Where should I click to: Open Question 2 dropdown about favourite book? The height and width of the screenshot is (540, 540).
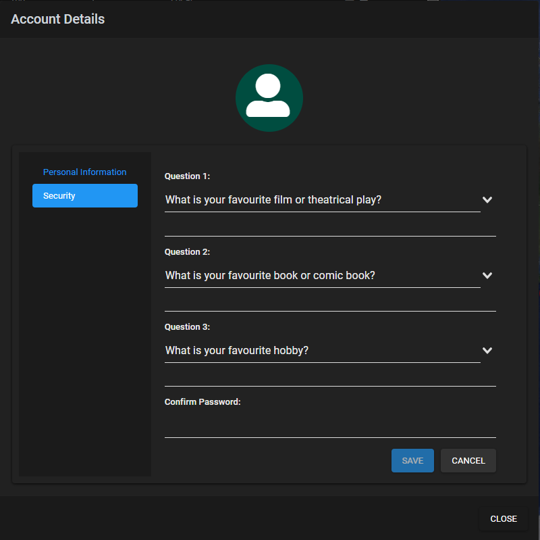point(323,276)
